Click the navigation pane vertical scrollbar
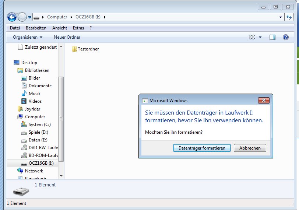The width and height of the screenshot is (299, 210). [61, 118]
